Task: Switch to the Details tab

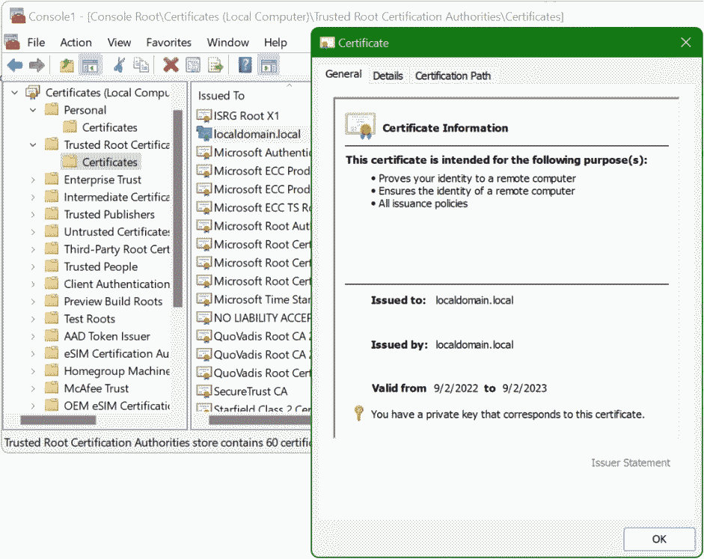Action: (388, 76)
